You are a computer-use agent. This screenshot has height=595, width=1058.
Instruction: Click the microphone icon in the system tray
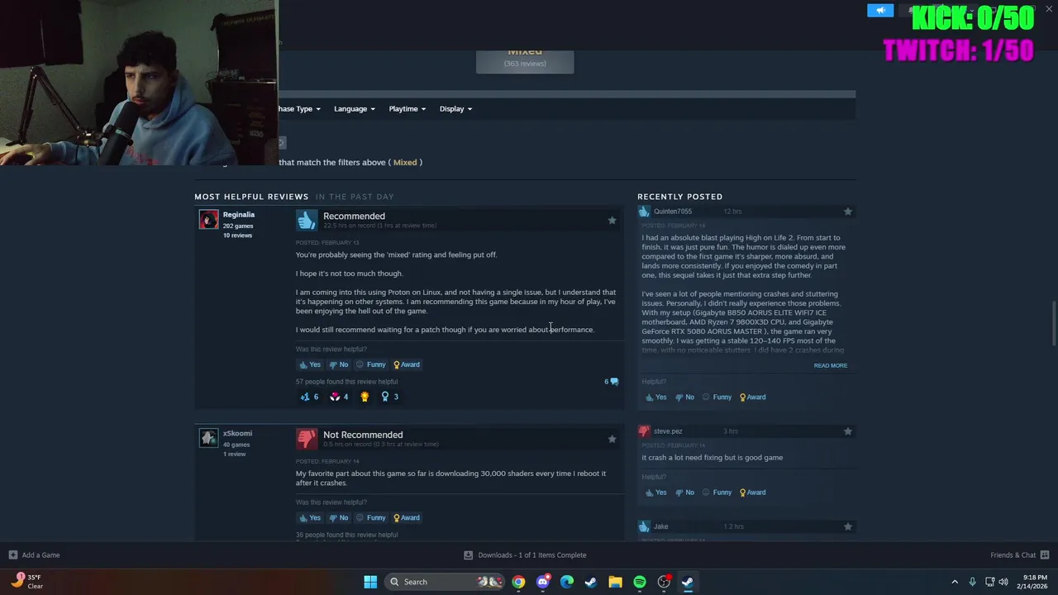pyautogui.click(x=972, y=582)
